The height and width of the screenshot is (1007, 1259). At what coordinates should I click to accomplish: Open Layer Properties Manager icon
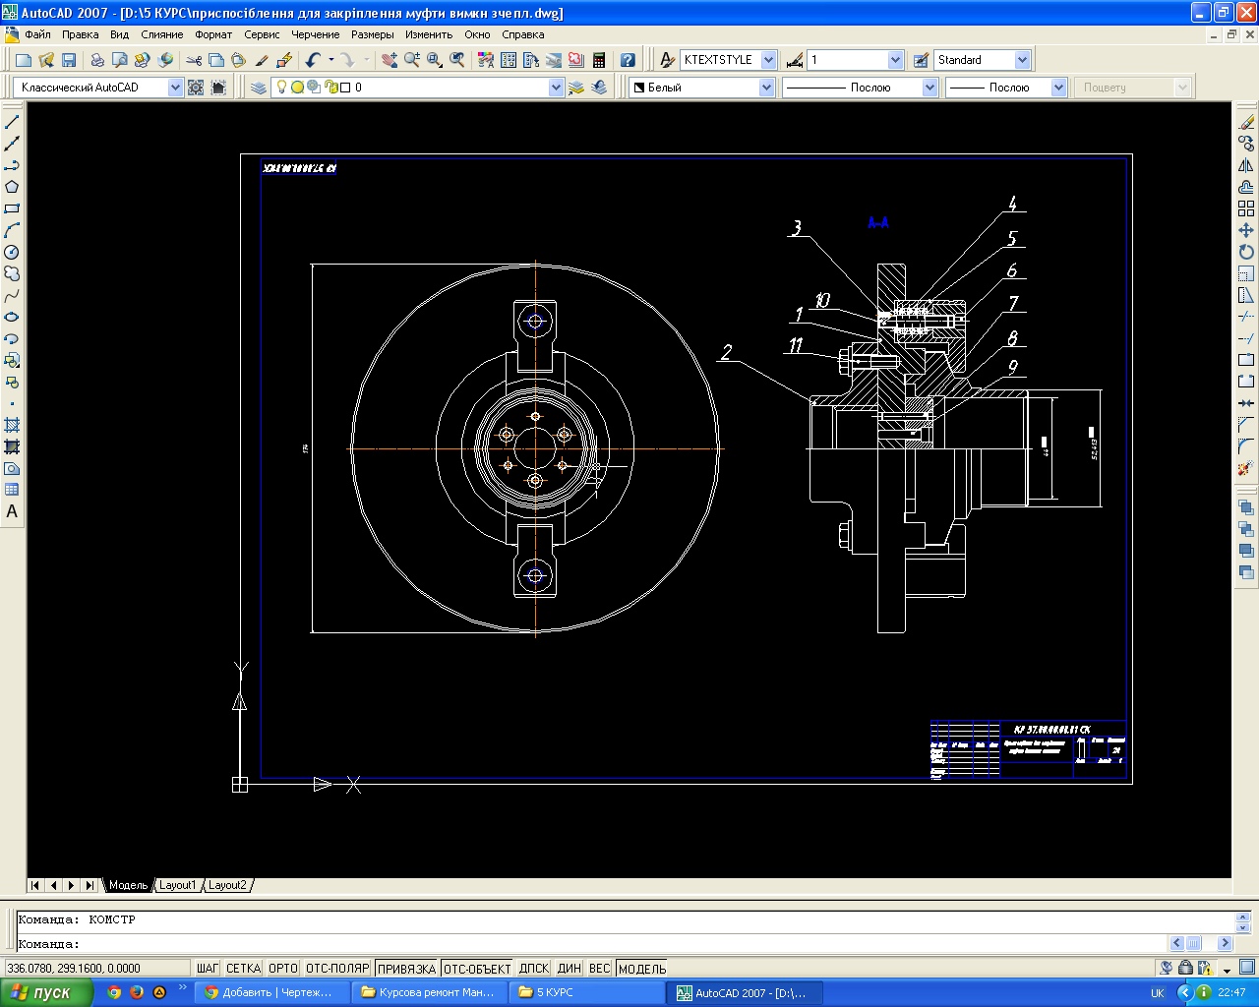259,88
